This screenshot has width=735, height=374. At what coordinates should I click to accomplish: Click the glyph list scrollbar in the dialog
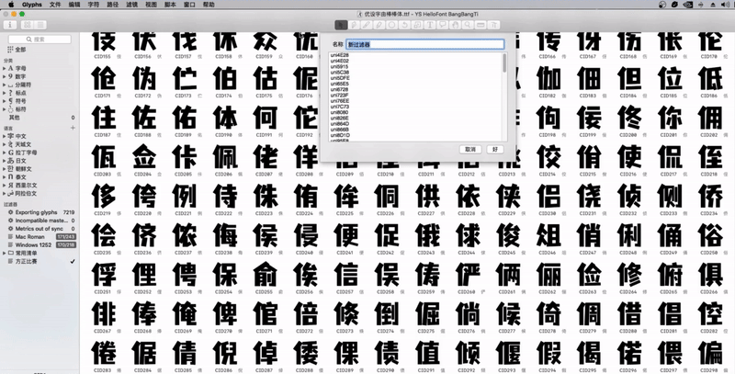tap(503, 92)
